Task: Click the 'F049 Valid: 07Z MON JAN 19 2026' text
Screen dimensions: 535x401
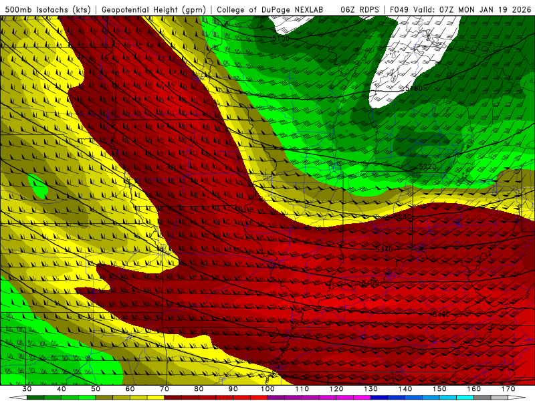Action: click(461, 10)
